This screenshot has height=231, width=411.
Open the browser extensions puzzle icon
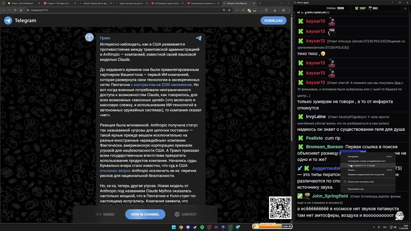[266, 10]
